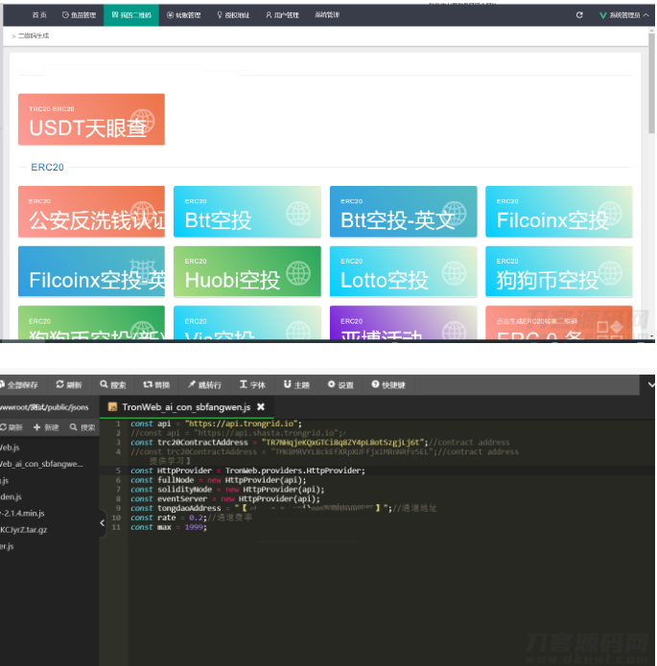Open the 狗狗币空投 card
Viewport: 657px width, 666px height.
559,271
